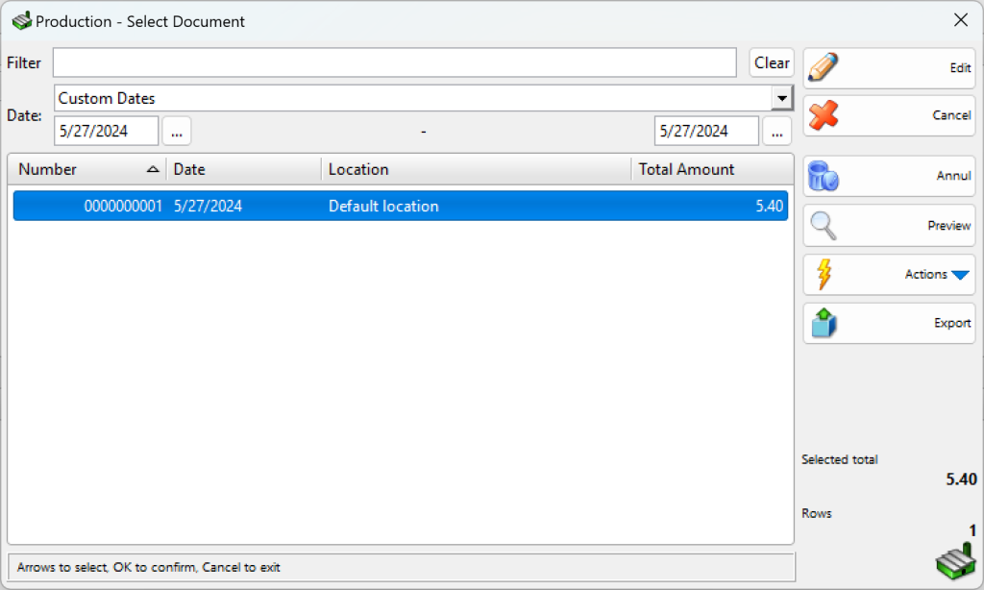
Task: Sort by the Number column header
Action: pos(86,169)
